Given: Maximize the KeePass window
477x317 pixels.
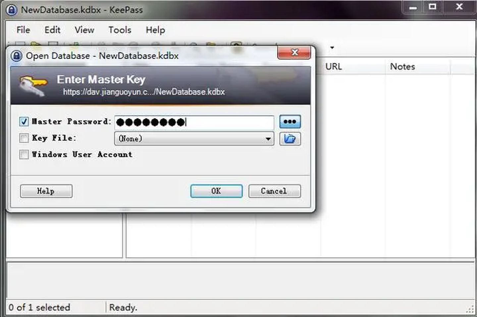Looking at the screenshot, I should coord(432,7).
